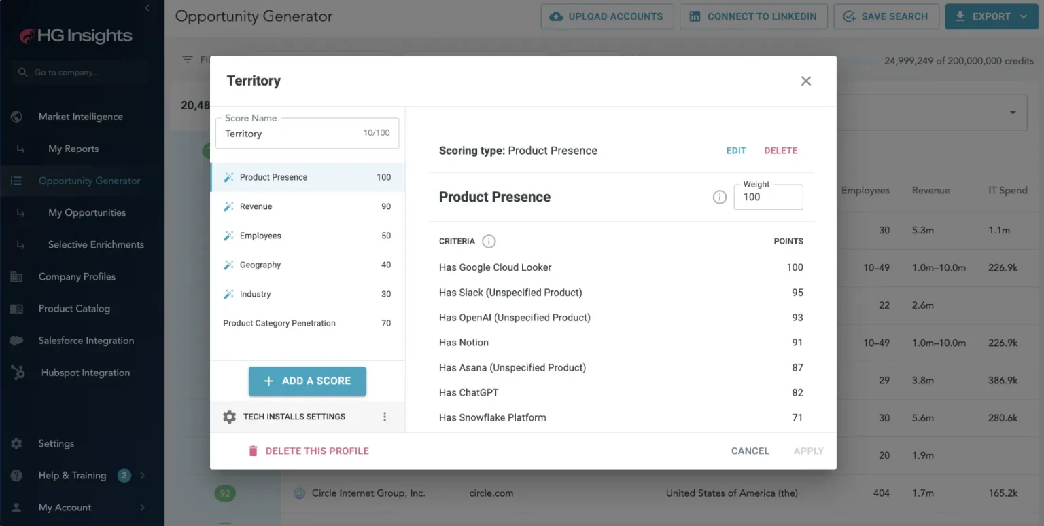Click the Market Intelligence globe icon

coord(17,117)
